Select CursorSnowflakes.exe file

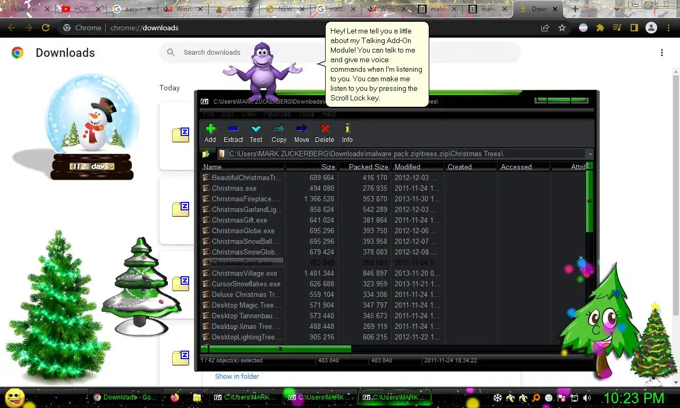pyautogui.click(x=242, y=284)
